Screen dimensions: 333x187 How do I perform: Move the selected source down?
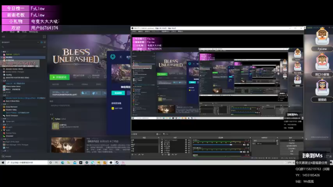click(176, 155)
